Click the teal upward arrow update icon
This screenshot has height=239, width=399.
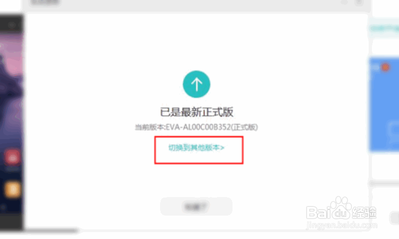click(x=196, y=84)
